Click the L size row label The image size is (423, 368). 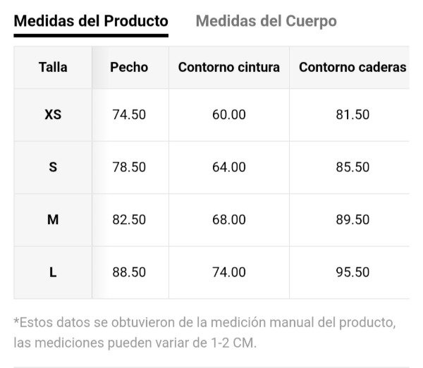point(53,272)
